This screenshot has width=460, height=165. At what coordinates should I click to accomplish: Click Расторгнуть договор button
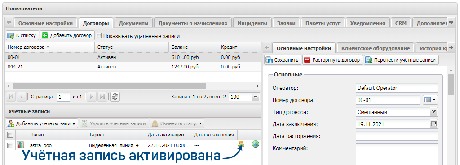click(x=333, y=60)
